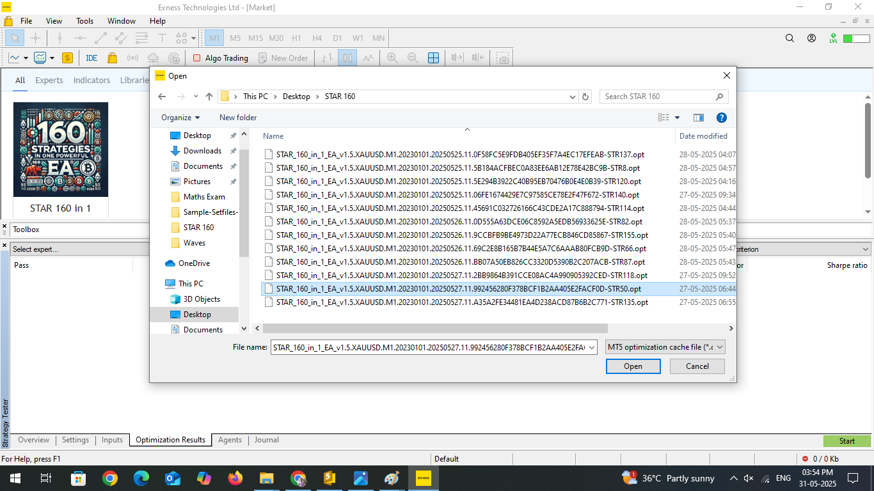874x491 pixels.
Task: Switch to M5 timeframe
Action: tap(235, 38)
